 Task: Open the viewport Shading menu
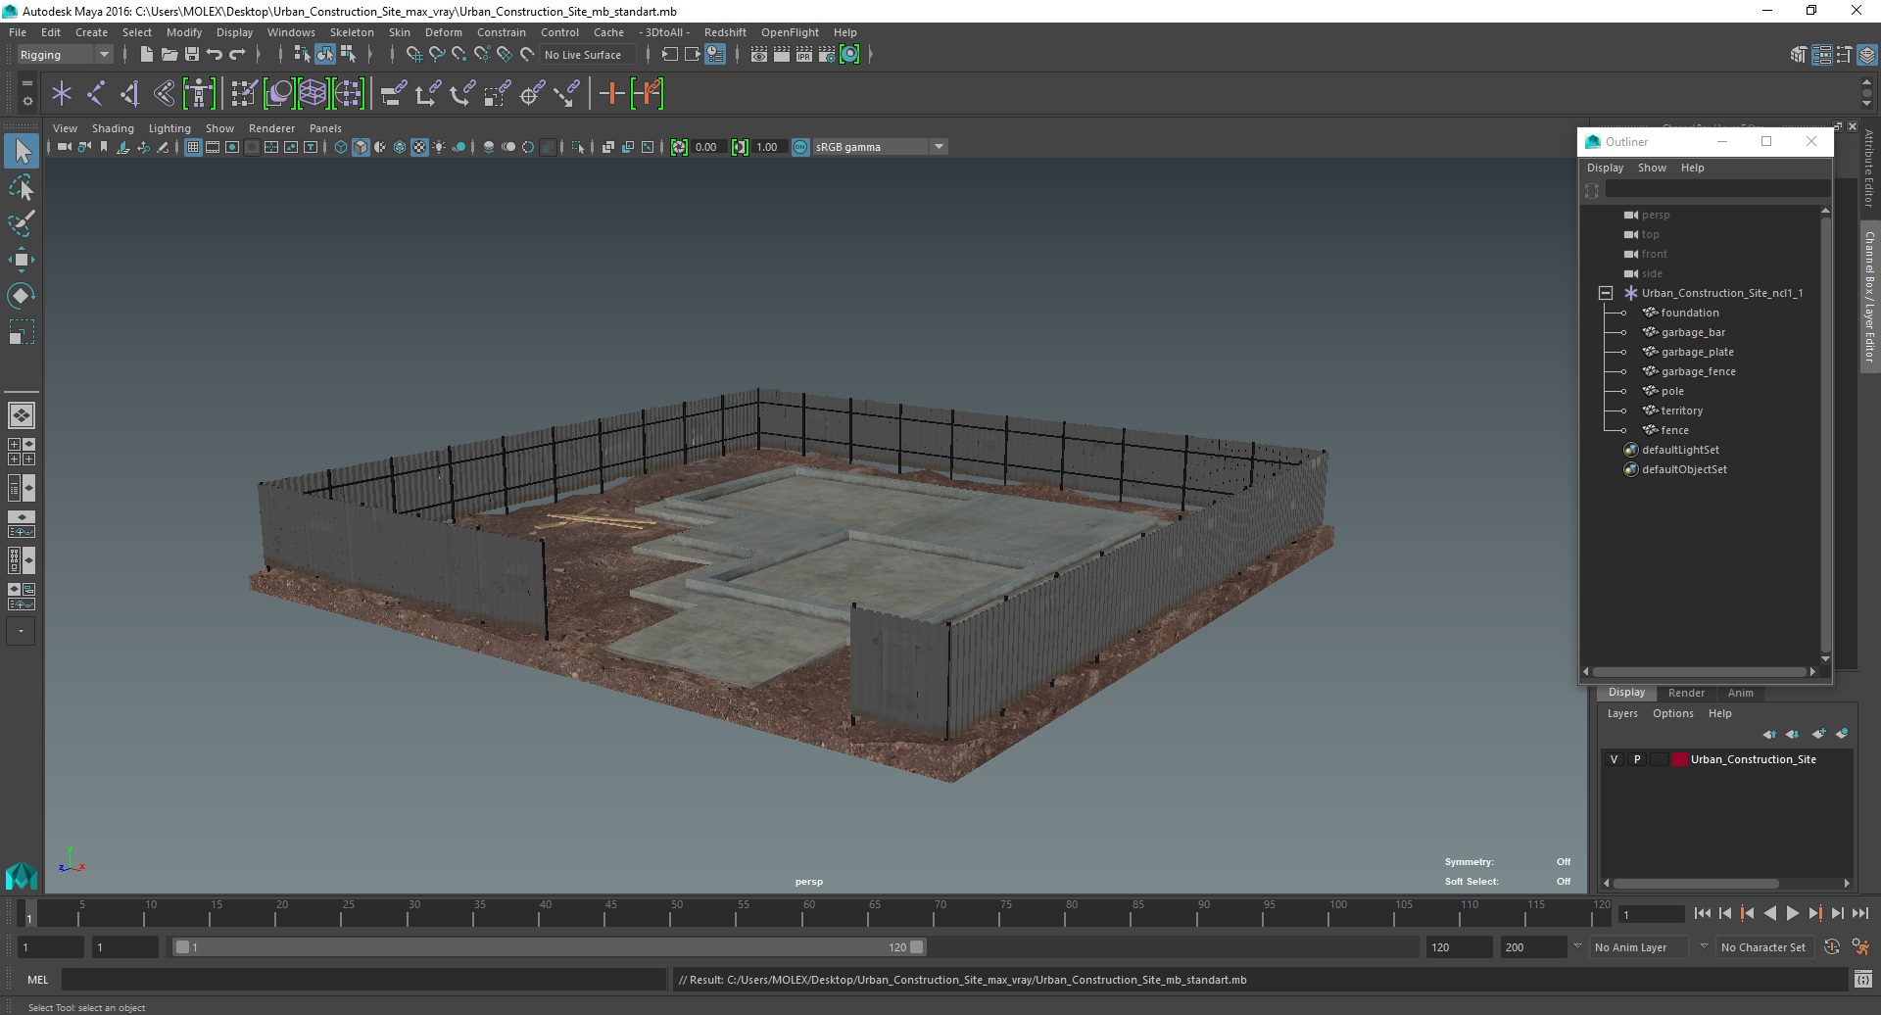pyautogui.click(x=113, y=128)
